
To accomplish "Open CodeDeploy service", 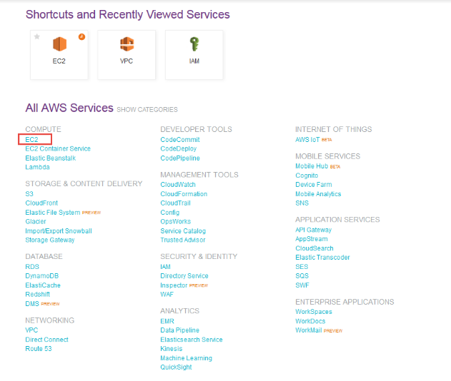I will [x=179, y=148].
